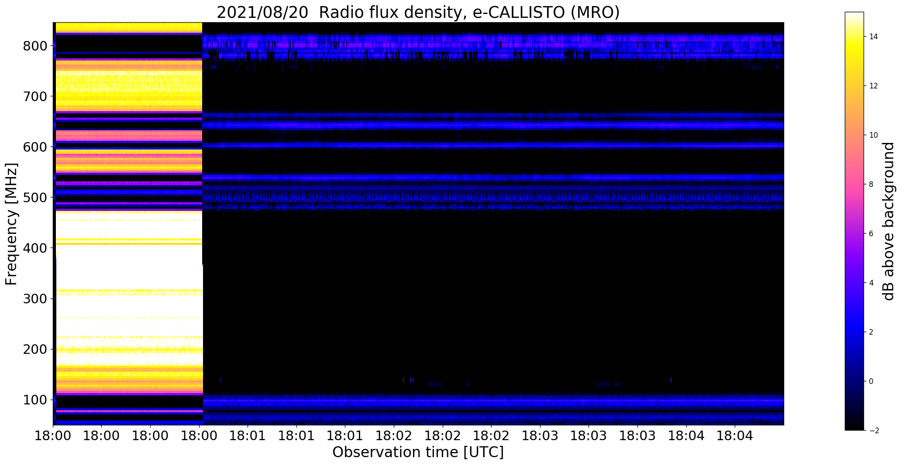The width and height of the screenshot is (902, 465).
Task: Select the 100 frequency tick label
Action: tap(34, 400)
